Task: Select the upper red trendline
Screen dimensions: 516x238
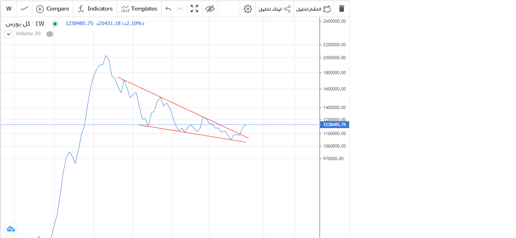Action: coord(183,107)
